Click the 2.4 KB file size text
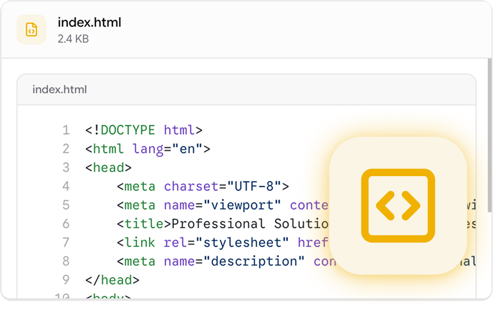 (73, 39)
